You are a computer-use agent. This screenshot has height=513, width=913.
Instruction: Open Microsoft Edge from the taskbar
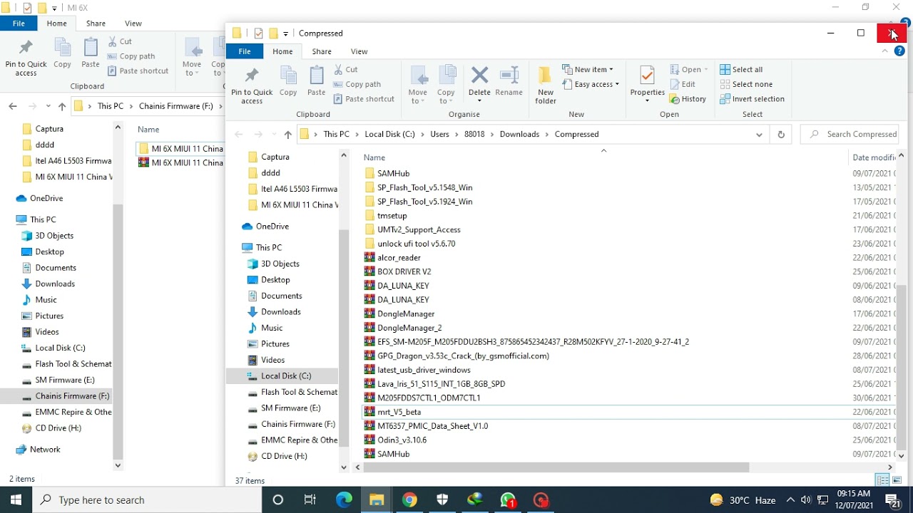tap(344, 499)
